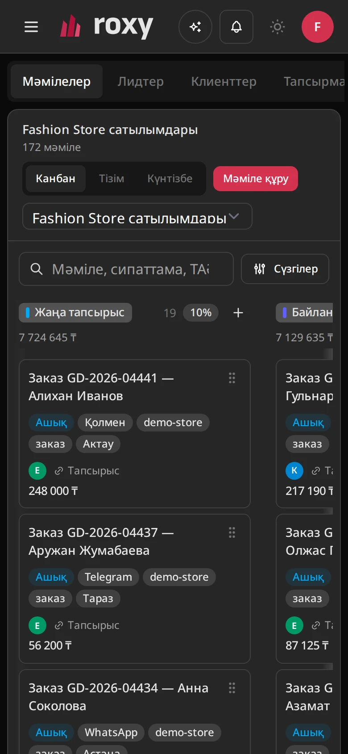Open the Гульнар deal card title

point(309,387)
